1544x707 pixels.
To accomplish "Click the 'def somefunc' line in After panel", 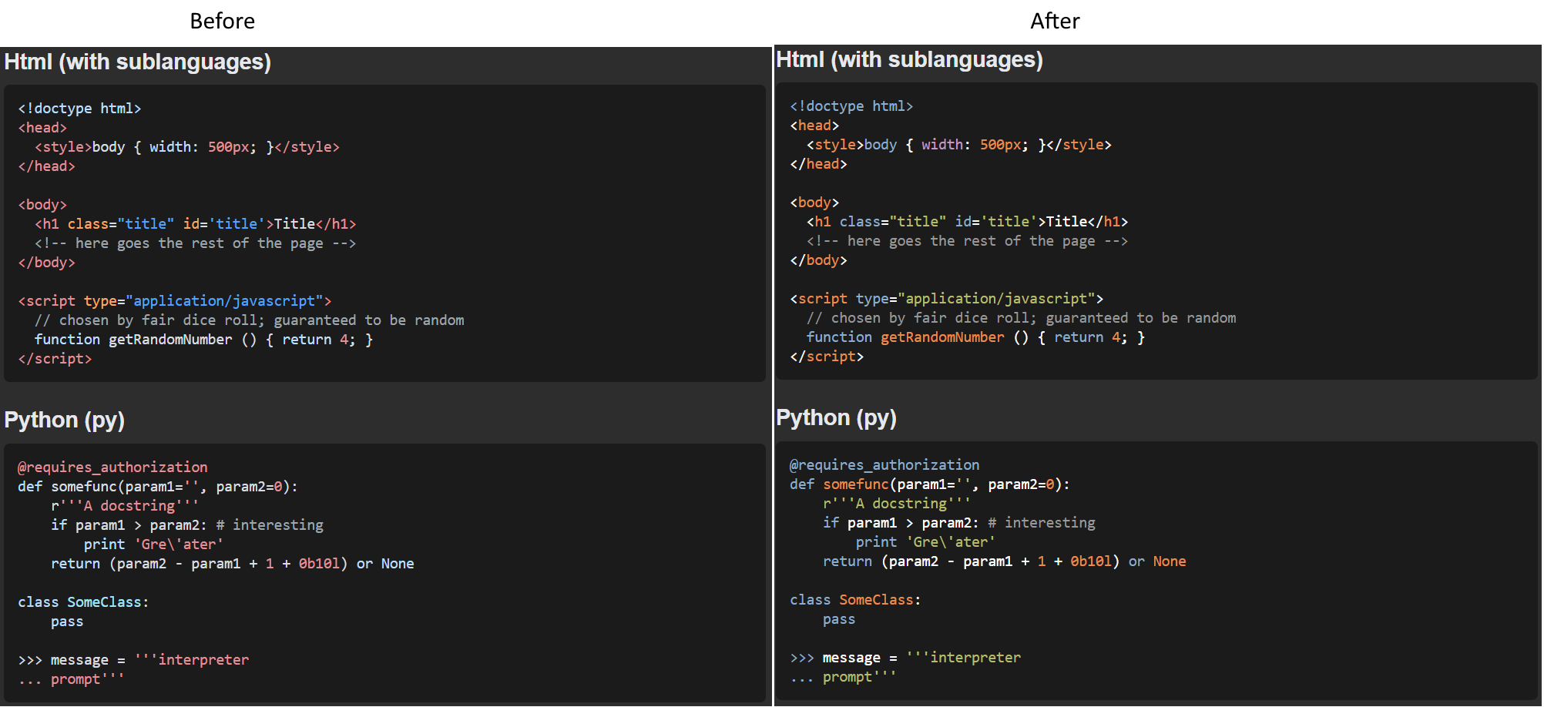I will pos(930,484).
